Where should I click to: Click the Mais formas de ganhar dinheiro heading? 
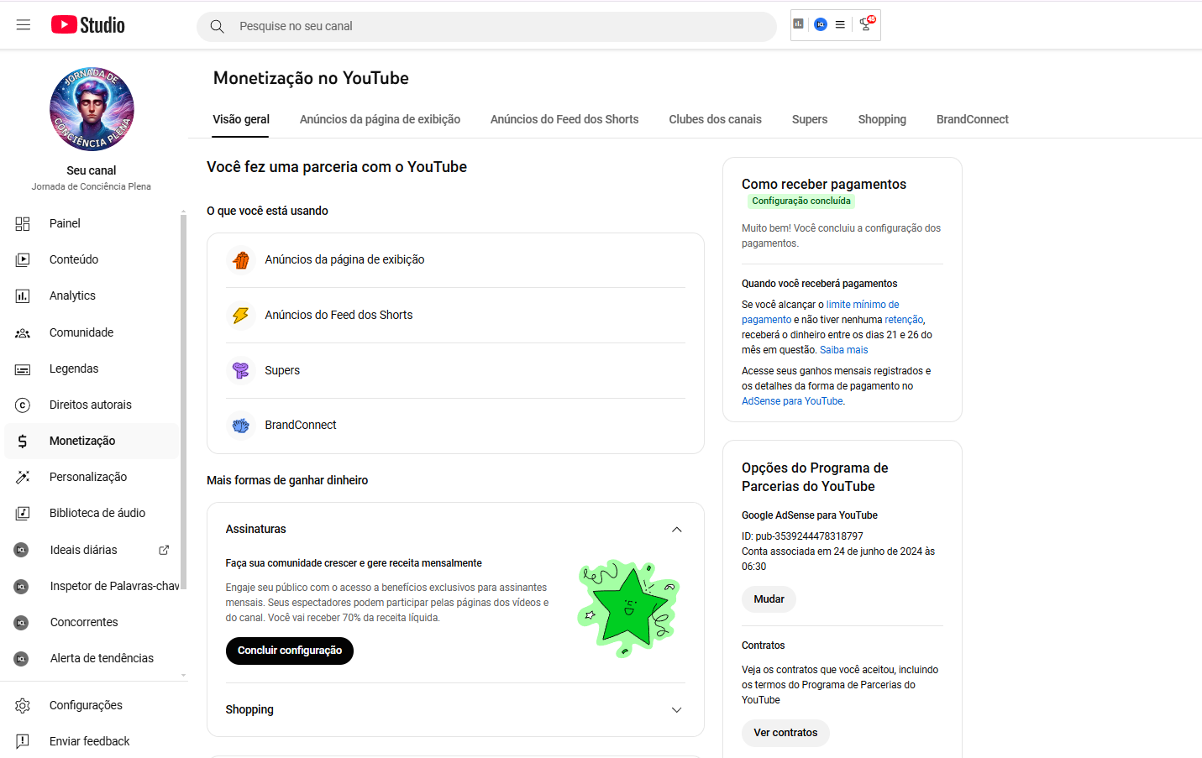coord(287,480)
